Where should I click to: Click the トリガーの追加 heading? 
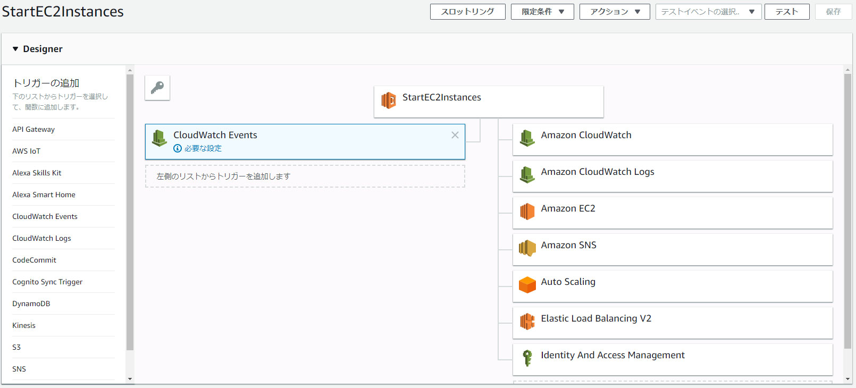pos(46,83)
